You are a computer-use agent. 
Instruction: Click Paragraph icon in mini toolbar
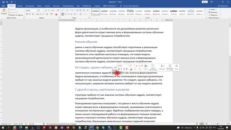click(176, 67)
